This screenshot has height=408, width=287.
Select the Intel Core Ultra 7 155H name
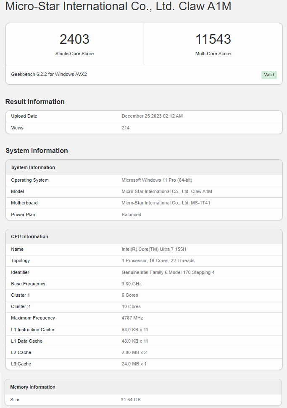(155, 250)
